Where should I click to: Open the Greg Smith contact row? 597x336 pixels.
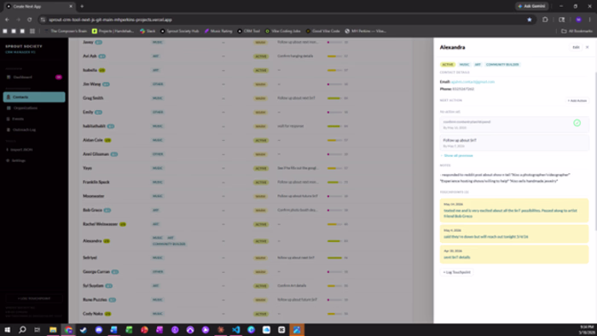[246, 98]
